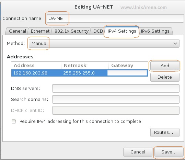Click the Add address button
The width and height of the screenshot is (185, 160).
point(165,66)
